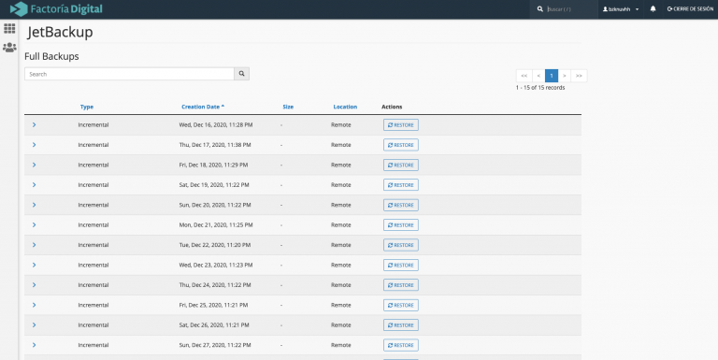
Task: Restore the Sat, Dec 26, 2020 backup
Action: click(x=401, y=325)
